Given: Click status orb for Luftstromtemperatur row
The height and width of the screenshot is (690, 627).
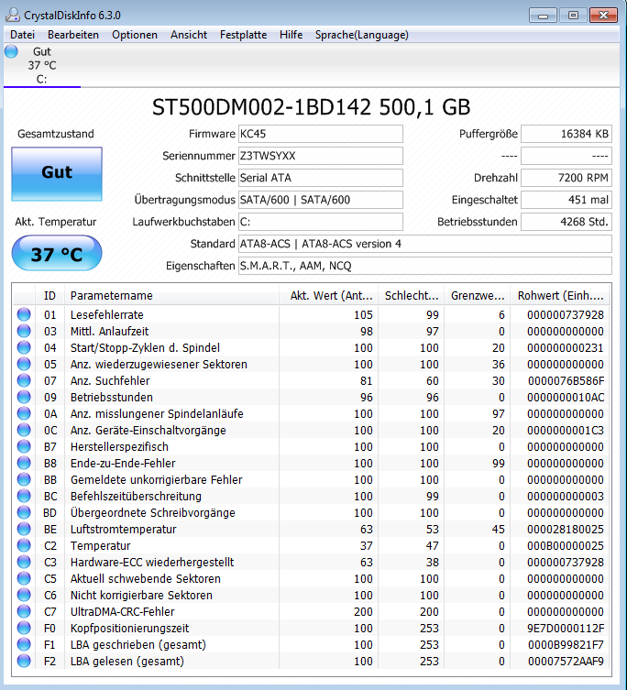Looking at the screenshot, I should point(24,529).
